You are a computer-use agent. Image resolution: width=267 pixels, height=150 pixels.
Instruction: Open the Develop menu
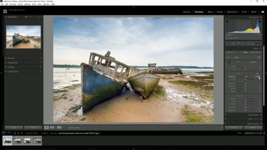[13, 4]
